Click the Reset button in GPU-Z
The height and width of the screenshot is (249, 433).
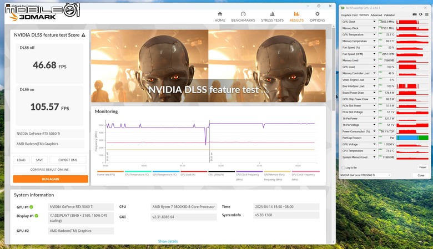pyautogui.click(x=423, y=167)
